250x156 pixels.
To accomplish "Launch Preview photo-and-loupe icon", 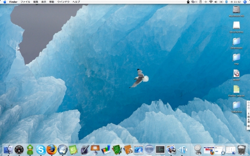I will pos(171,150).
